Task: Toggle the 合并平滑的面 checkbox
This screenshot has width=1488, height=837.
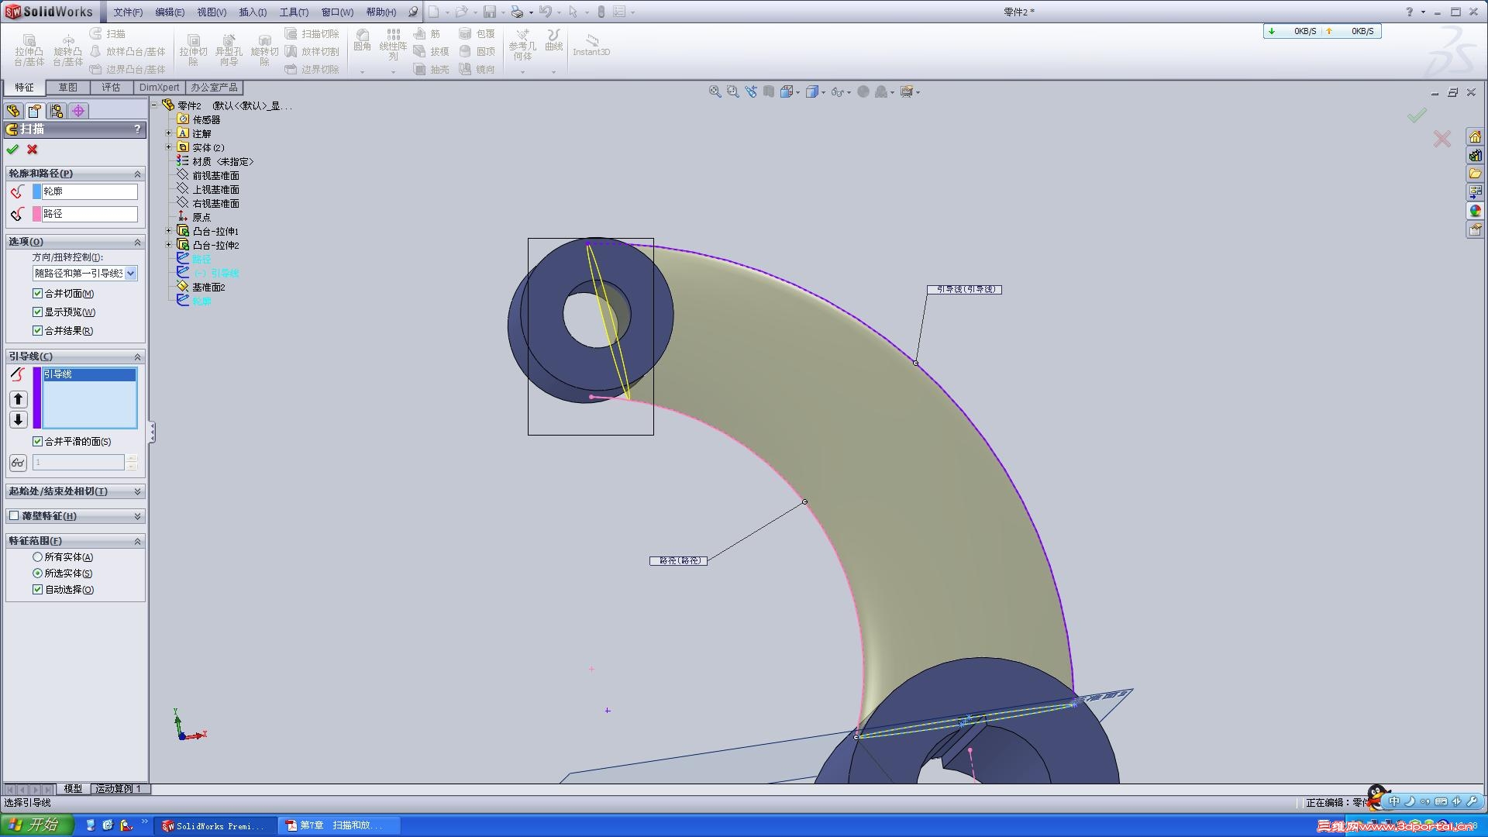Action: point(37,442)
